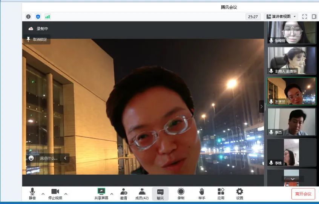Unpin the video with 取消锁定
The image size is (319, 204).
tap(37, 40)
